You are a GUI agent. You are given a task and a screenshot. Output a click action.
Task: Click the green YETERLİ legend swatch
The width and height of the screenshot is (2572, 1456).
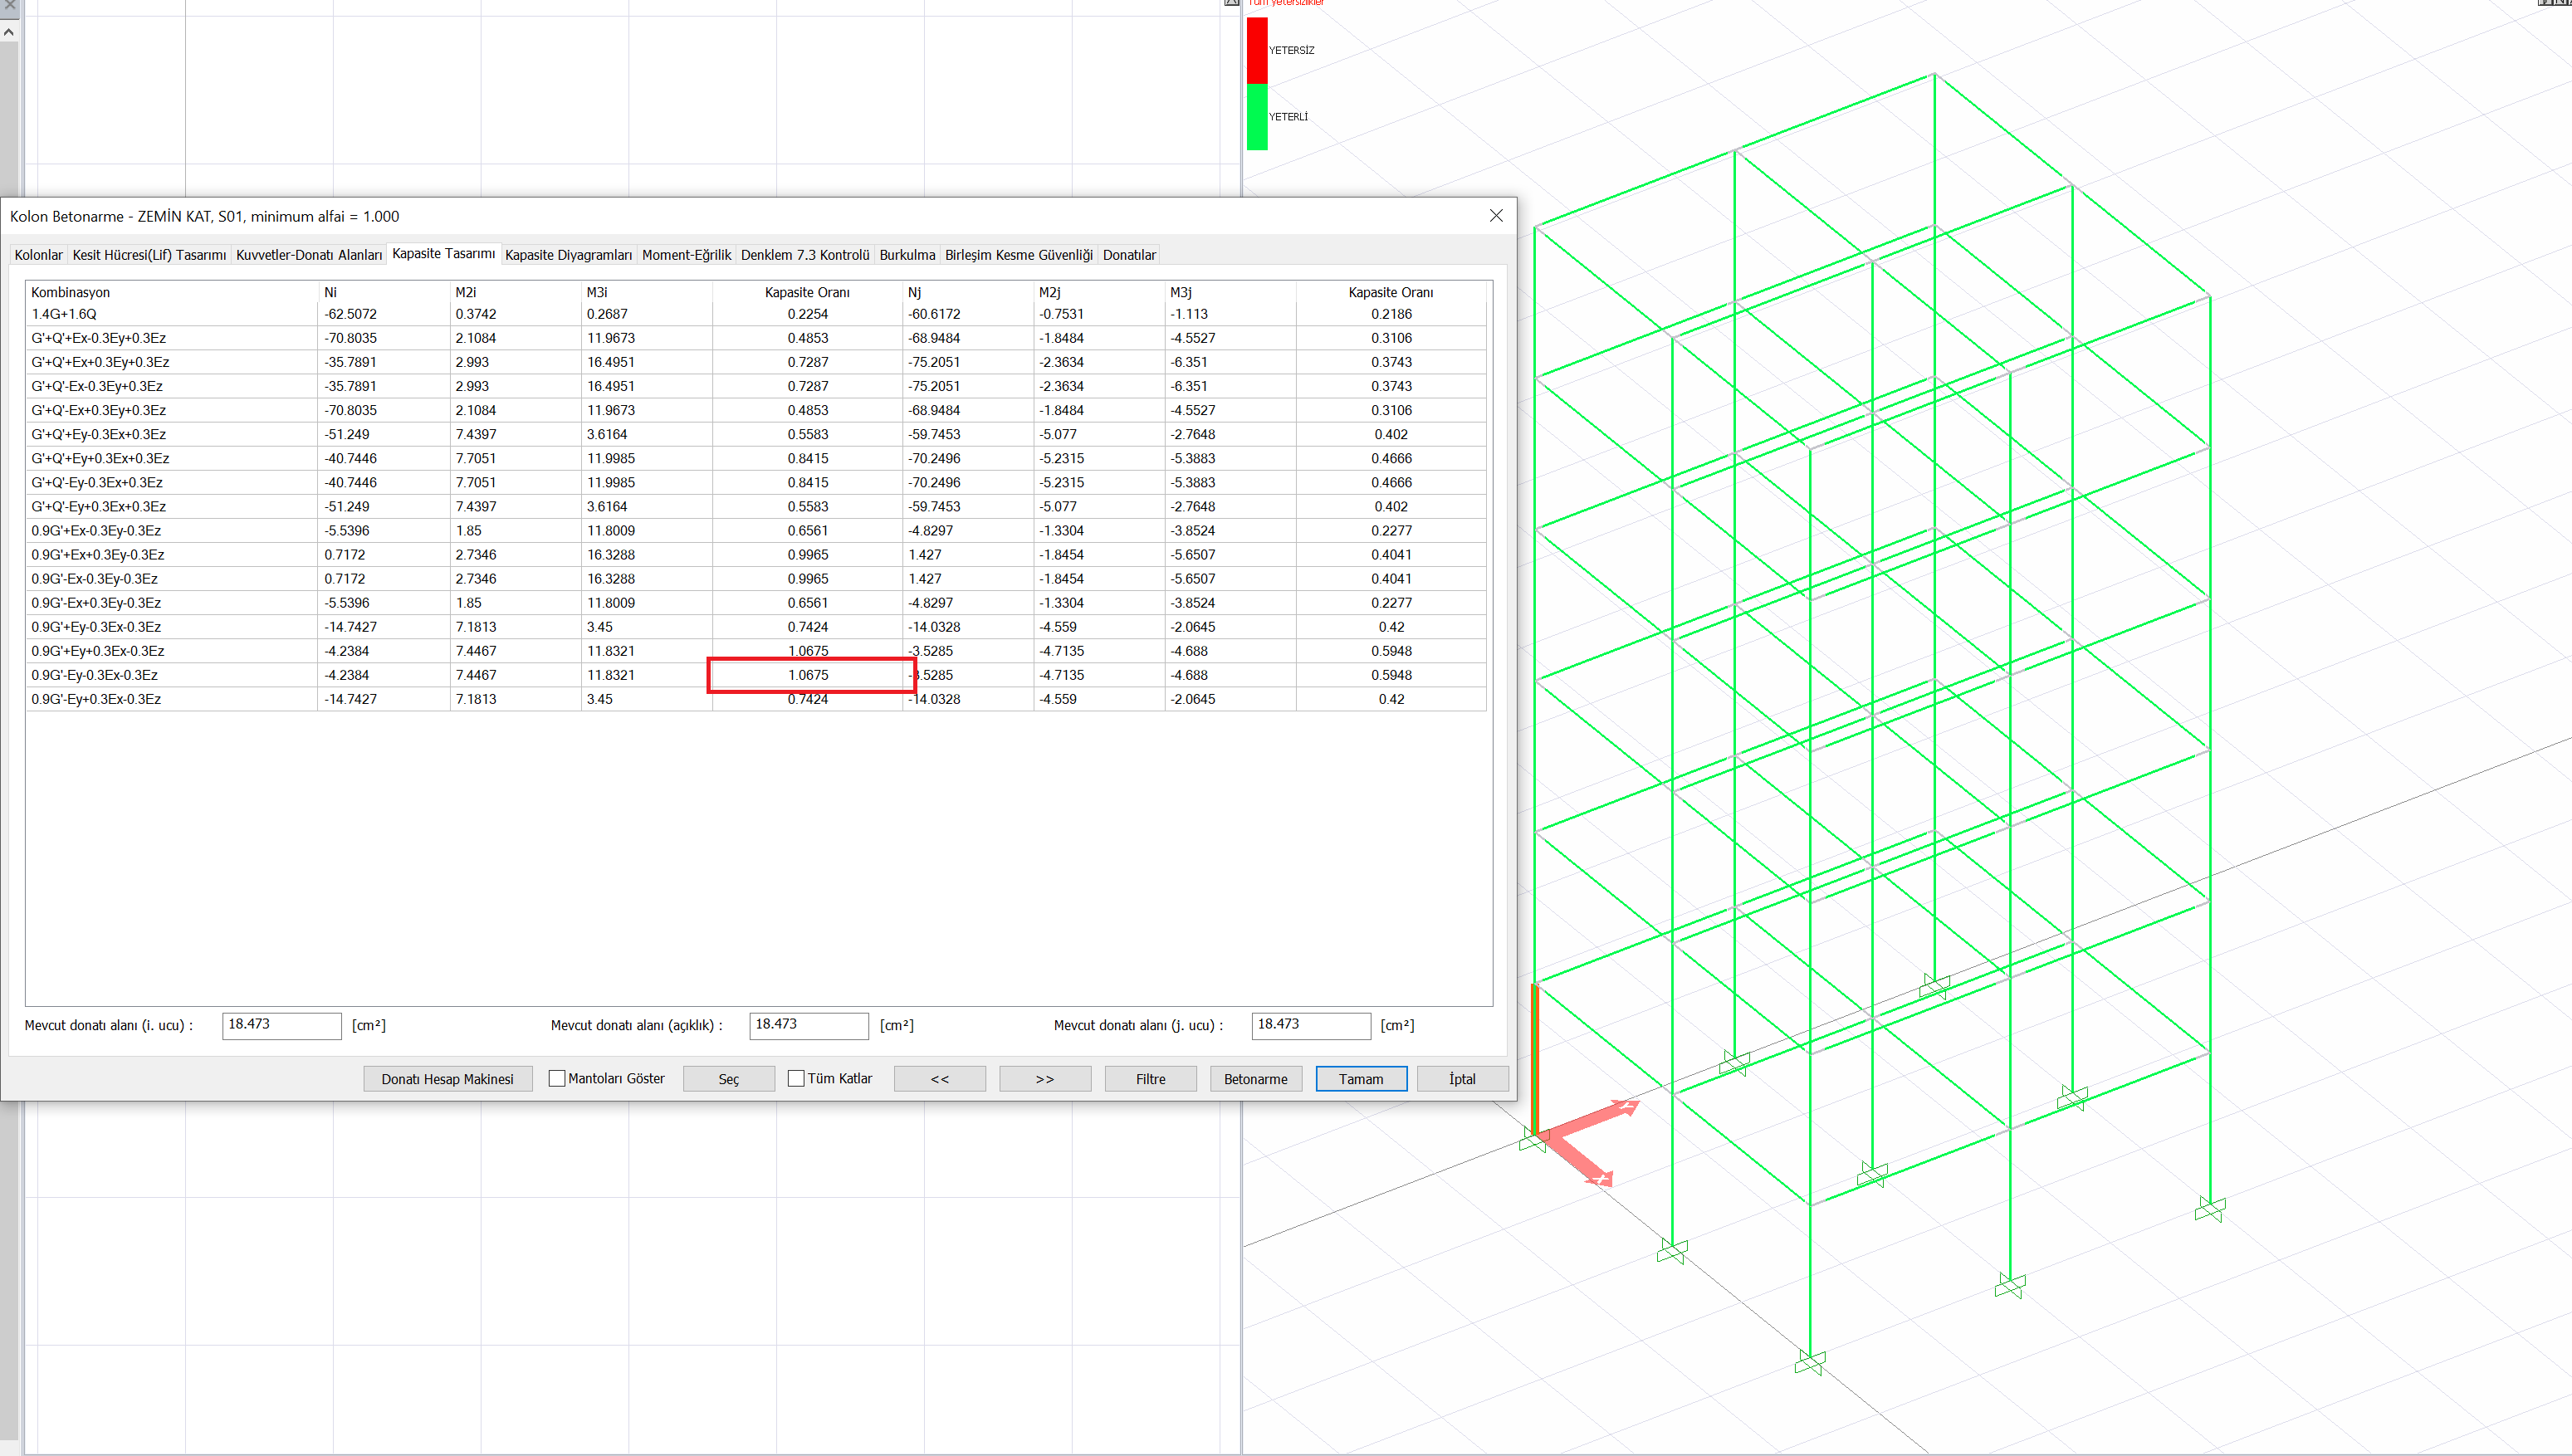pyautogui.click(x=1257, y=117)
